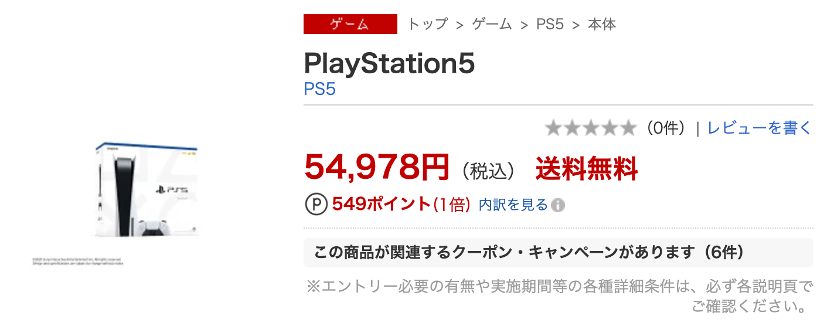Click the gray info icon beside 内訳を見る

coord(559,205)
